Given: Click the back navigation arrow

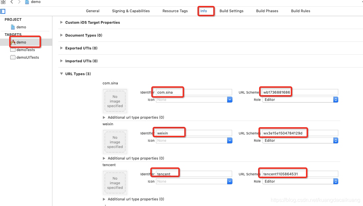Looking at the screenshot, I should tap(12, 2).
